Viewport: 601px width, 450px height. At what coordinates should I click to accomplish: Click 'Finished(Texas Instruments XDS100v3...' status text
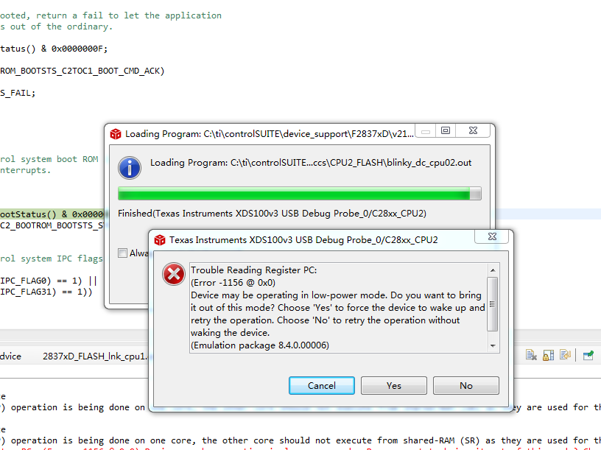pyautogui.click(x=272, y=214)
